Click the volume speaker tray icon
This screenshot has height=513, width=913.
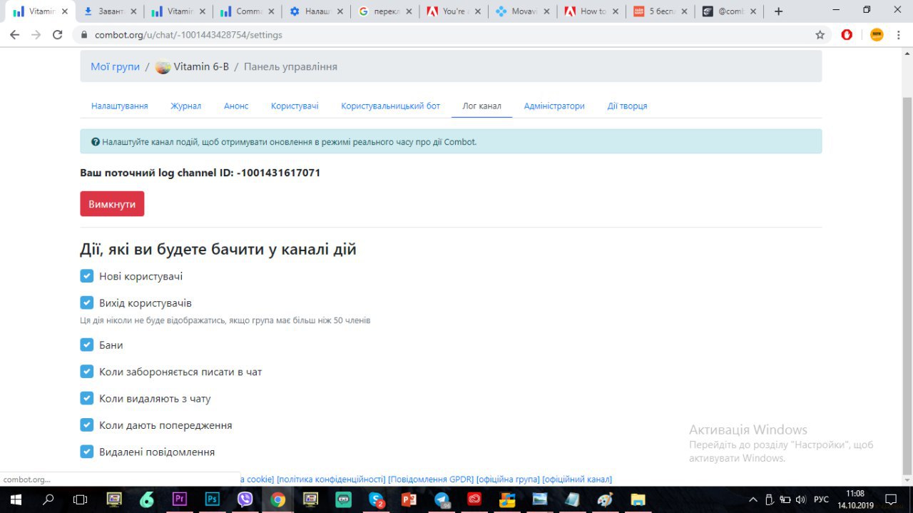(800, 499)
